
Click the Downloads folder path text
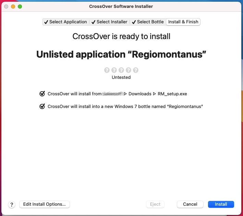140,94
